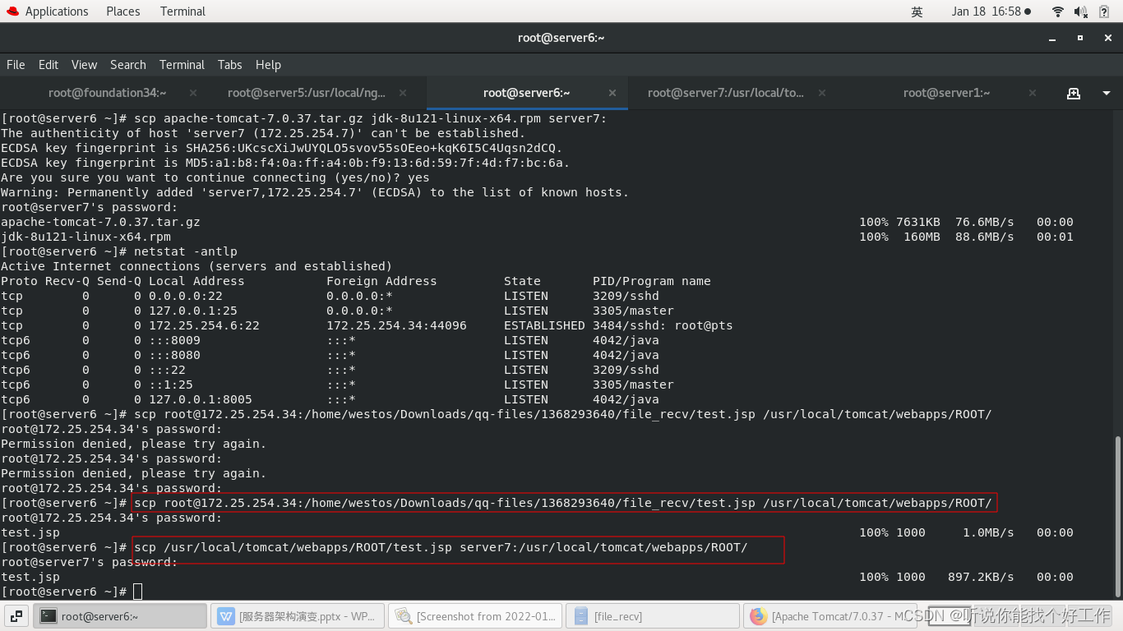Click the 英 input method indicator
The height and width of the screenshot is (631, 1123).
pos(915,12)
